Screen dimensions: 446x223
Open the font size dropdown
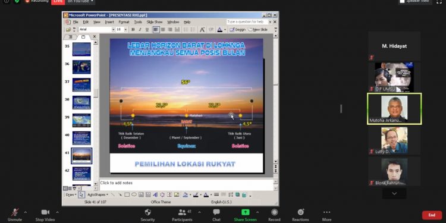coord(125,30)
